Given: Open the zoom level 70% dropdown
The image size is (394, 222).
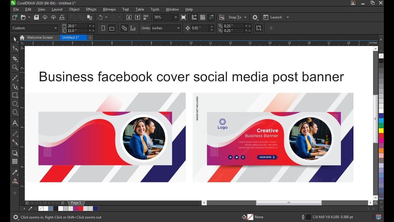Looking at the screenshot, I should pyautogui.click(x=175, y=17).
